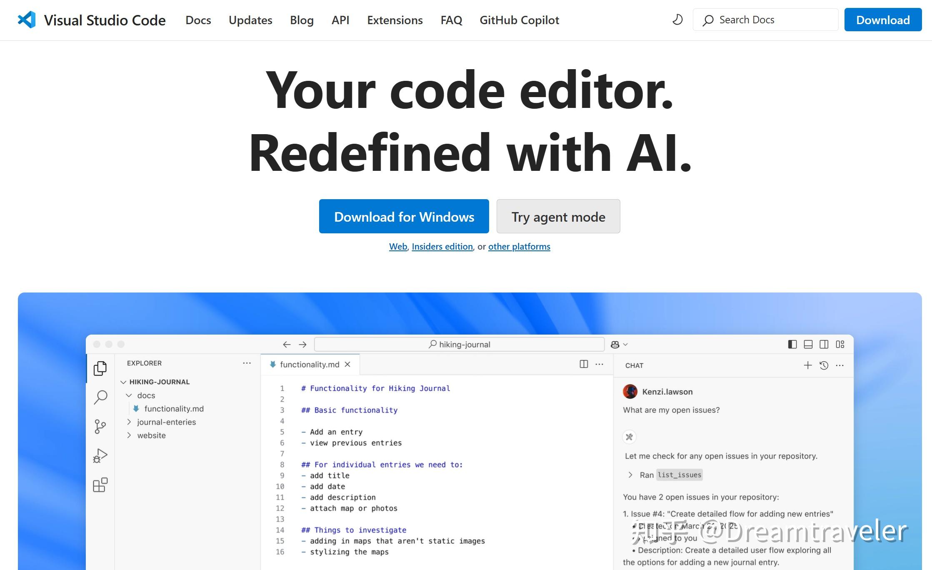Split the editor with split icon
The image size is (932, 570).
pyautogui.click(x=584, y=364)
